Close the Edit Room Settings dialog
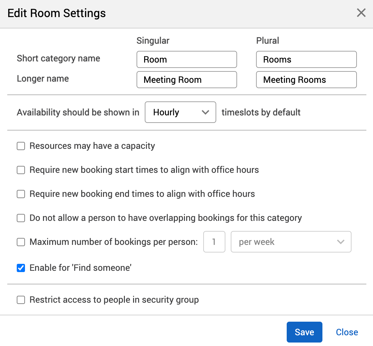373x346 pixels. pyautogui.click(x=361, y=13)
